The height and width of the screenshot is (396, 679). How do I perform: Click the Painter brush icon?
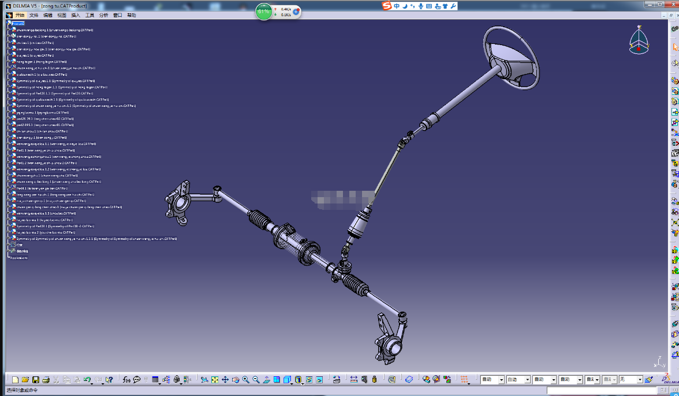(x=648, y=379)
